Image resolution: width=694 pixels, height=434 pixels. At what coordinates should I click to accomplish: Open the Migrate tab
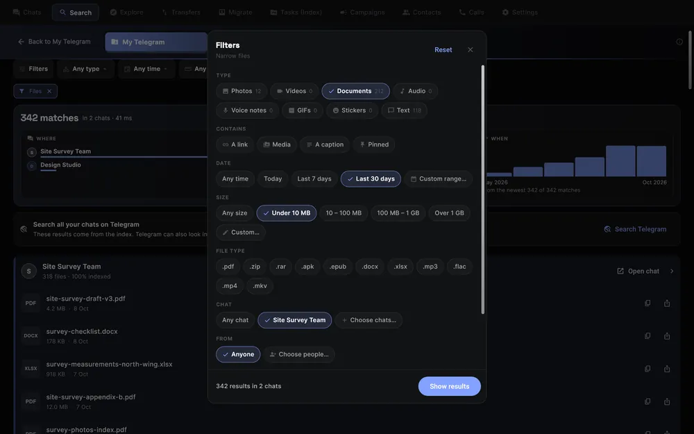click(x=235, y=12)
